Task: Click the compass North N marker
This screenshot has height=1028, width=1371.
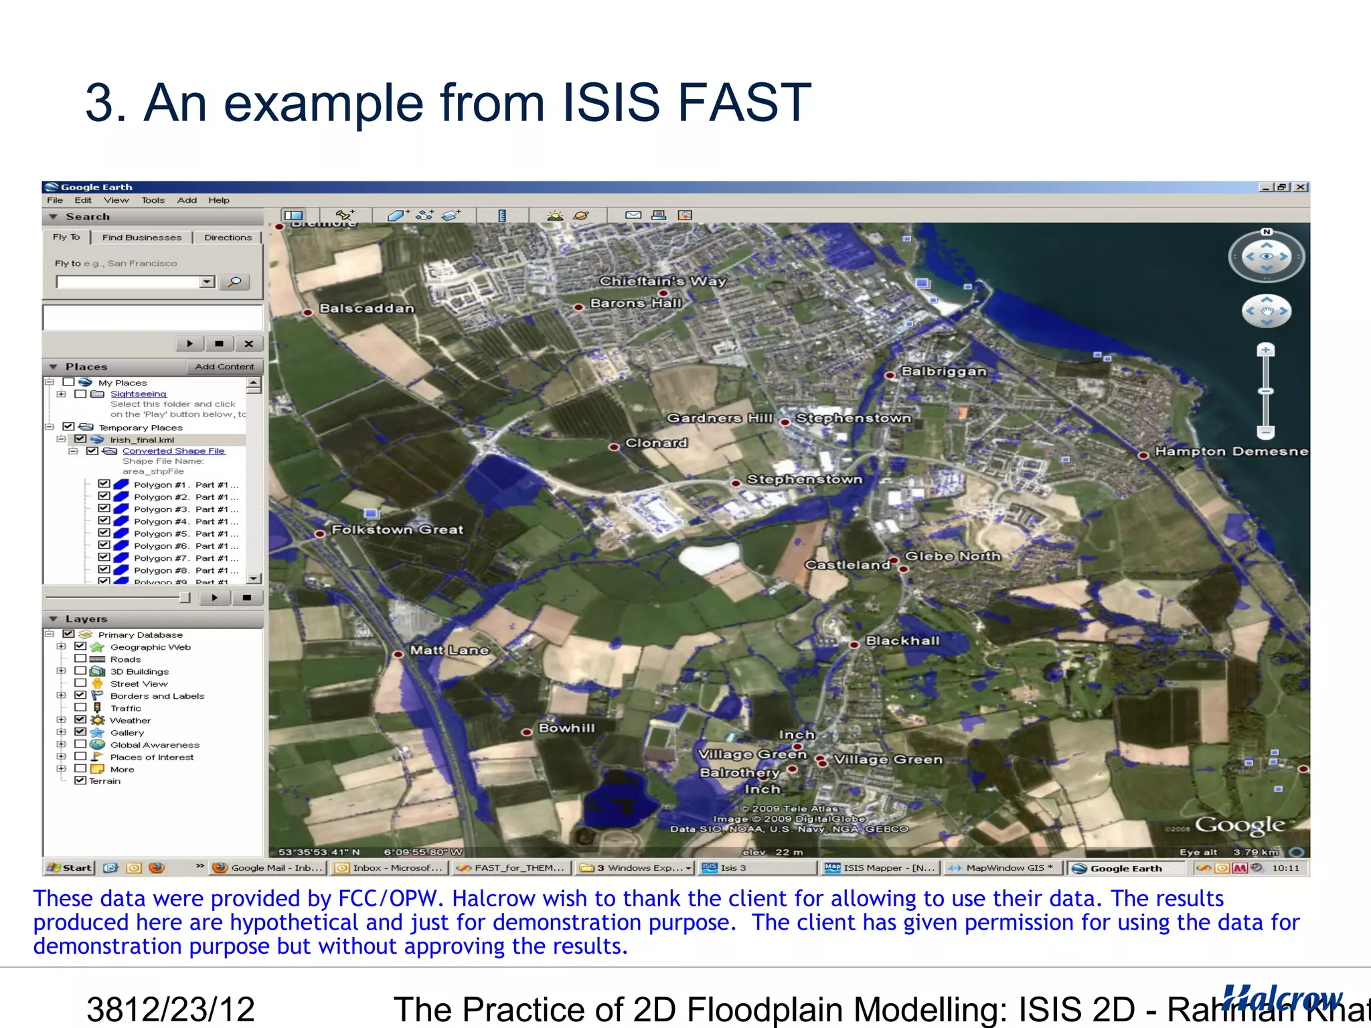Action: pos(1267,232)
